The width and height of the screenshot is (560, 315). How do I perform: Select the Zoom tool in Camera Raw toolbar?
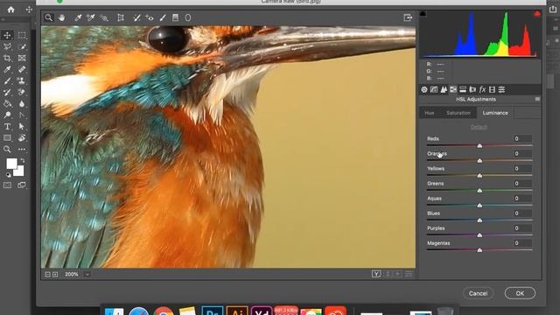[x=49, y=17]
